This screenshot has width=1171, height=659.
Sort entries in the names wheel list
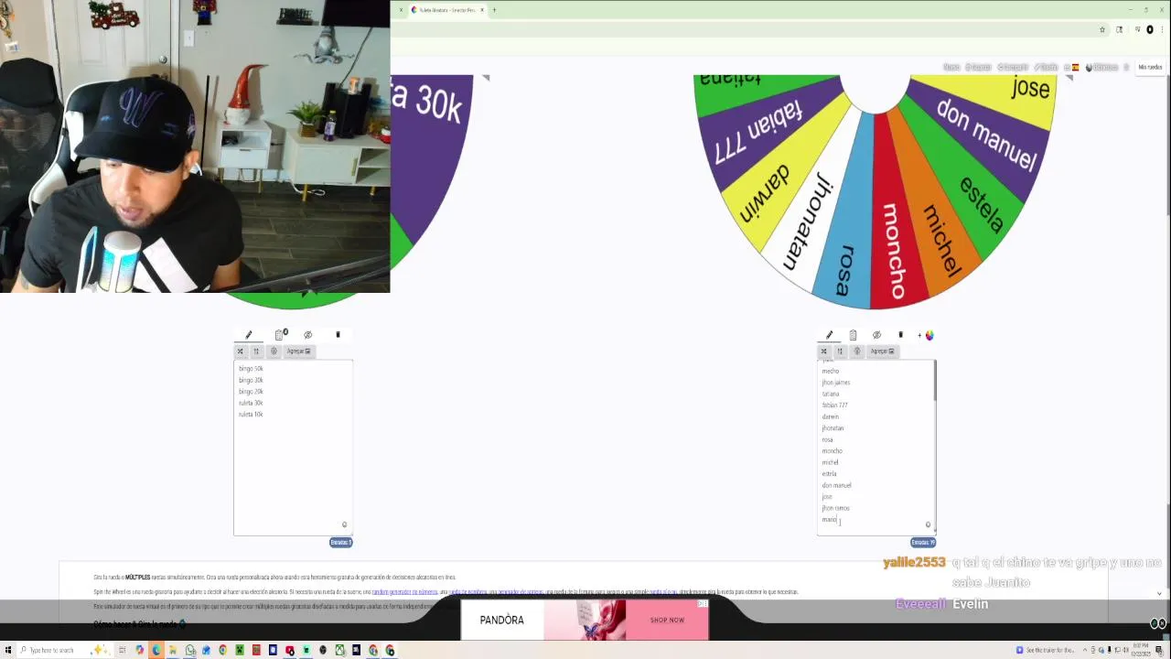[840, 351]
